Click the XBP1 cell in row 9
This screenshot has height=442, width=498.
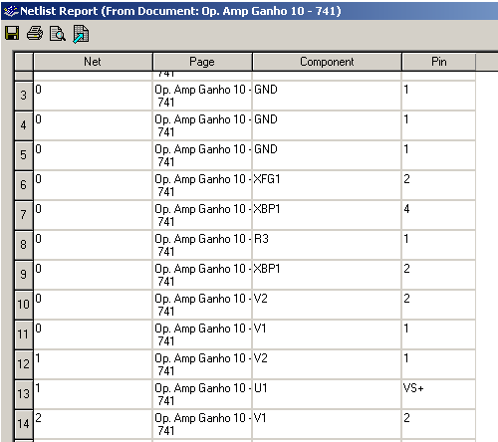tap(327, 275)
